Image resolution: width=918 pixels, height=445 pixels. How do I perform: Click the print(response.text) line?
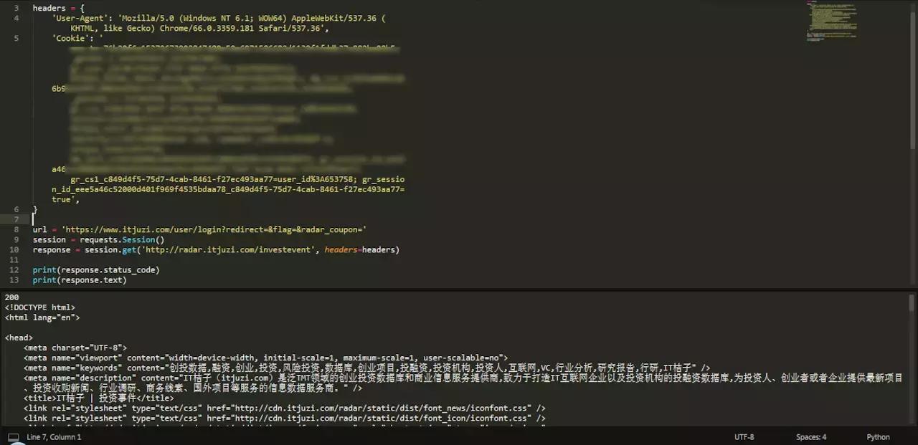click(79, 279)
